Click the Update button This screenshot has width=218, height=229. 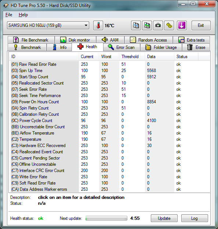[x=164, y=218]
